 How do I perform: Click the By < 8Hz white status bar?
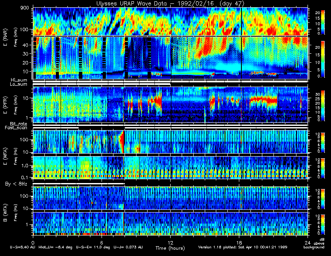click(79, 184)
